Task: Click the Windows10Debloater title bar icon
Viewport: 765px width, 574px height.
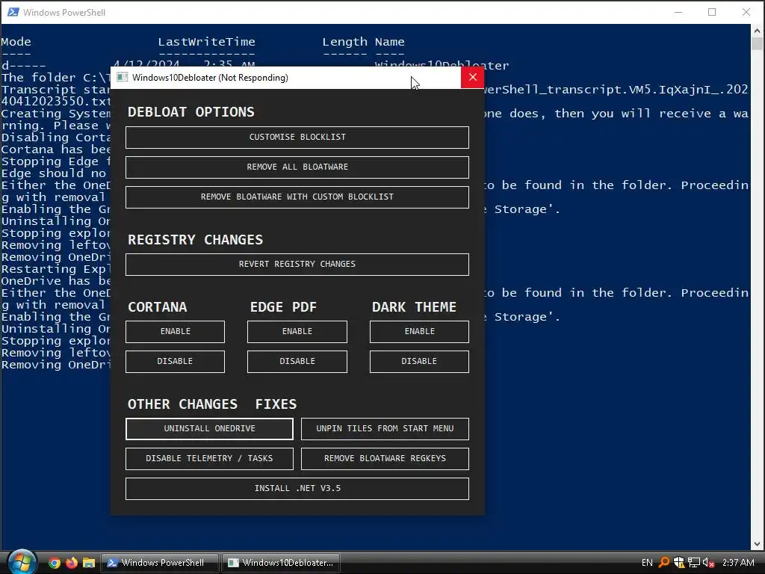Action: pyautogui.click(x=122, y=77)
